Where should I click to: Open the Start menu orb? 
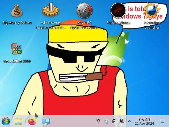[6, 121]
